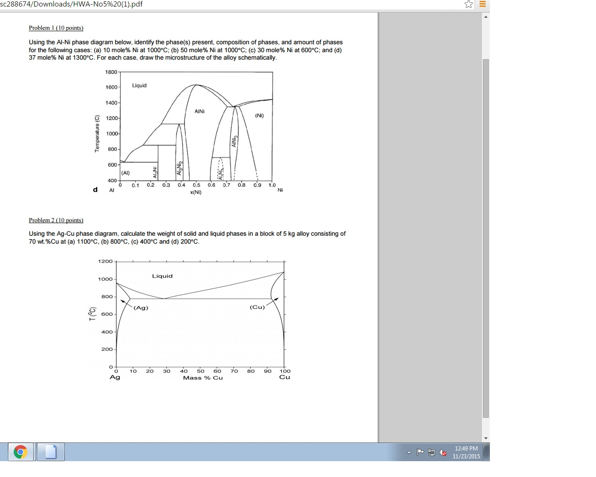This screenshot has width=596, height=477.
Task: Click the 'Mass % Cu' axis label
Action: click(203, 378)
